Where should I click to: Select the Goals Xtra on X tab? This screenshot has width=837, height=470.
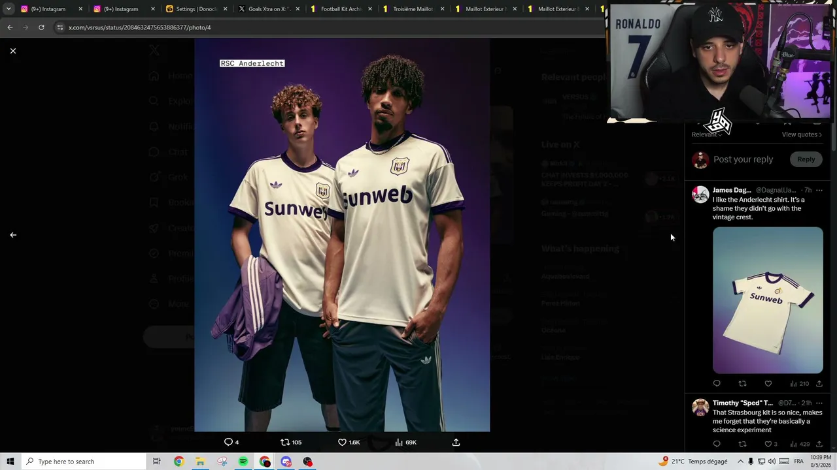pos(268,9)
